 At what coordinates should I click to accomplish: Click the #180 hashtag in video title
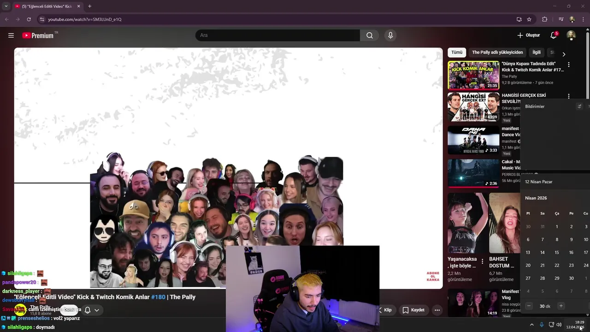[158, 297]
